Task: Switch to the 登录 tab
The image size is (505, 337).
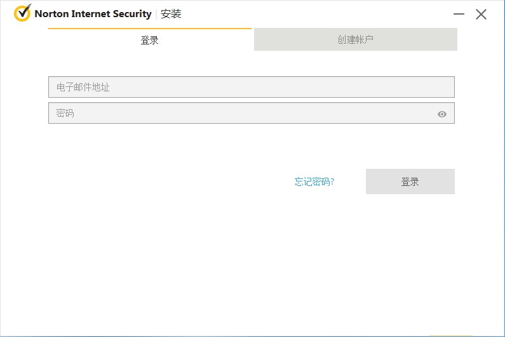Action: tap(150, 40)
